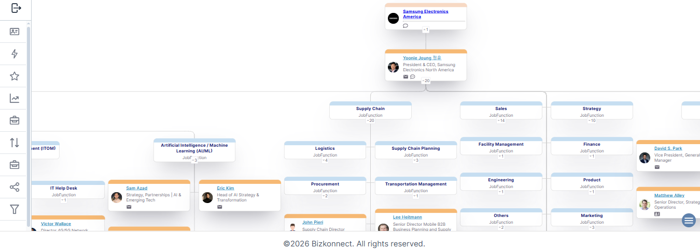This screenshot has height=249, width=700.
Task: Click Sam Azad's profile photo
Action: point(117,197)
